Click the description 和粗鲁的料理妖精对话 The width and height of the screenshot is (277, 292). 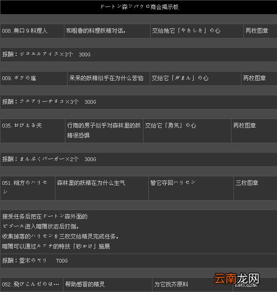[x=96, y=31]
